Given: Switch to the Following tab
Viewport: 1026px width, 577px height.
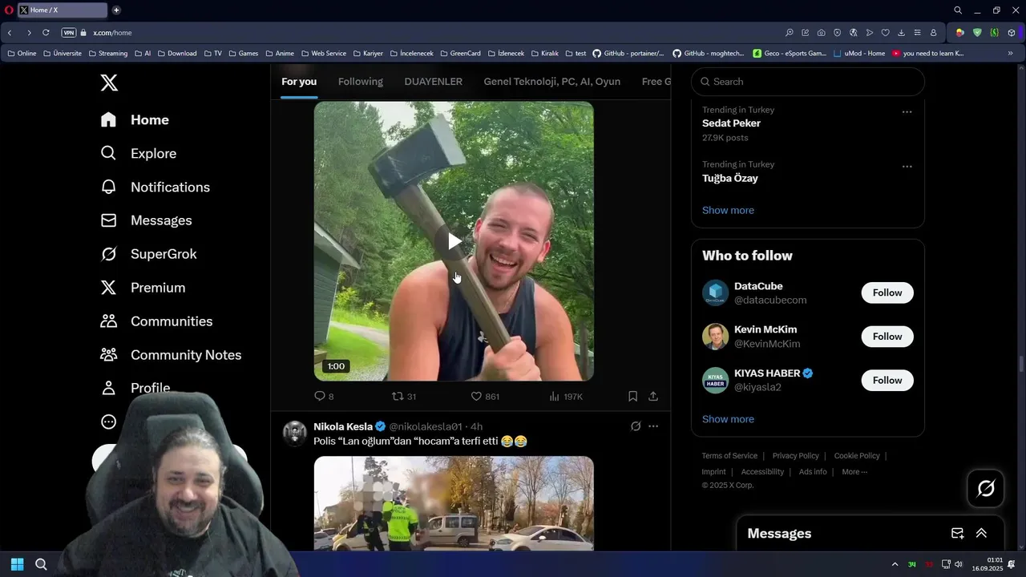Looking at the screenshot, I should (x=361, y=82).
